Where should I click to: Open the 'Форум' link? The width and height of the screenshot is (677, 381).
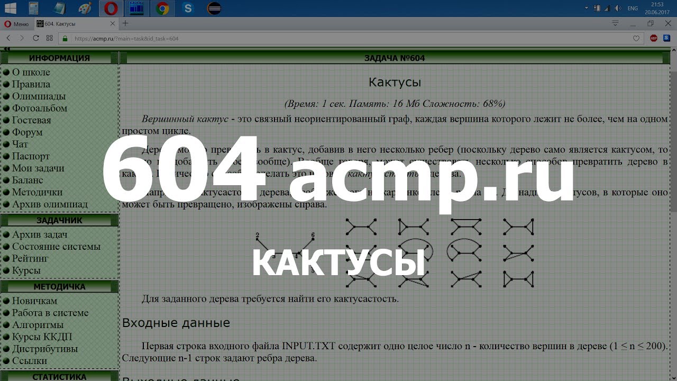coord(28,132)
